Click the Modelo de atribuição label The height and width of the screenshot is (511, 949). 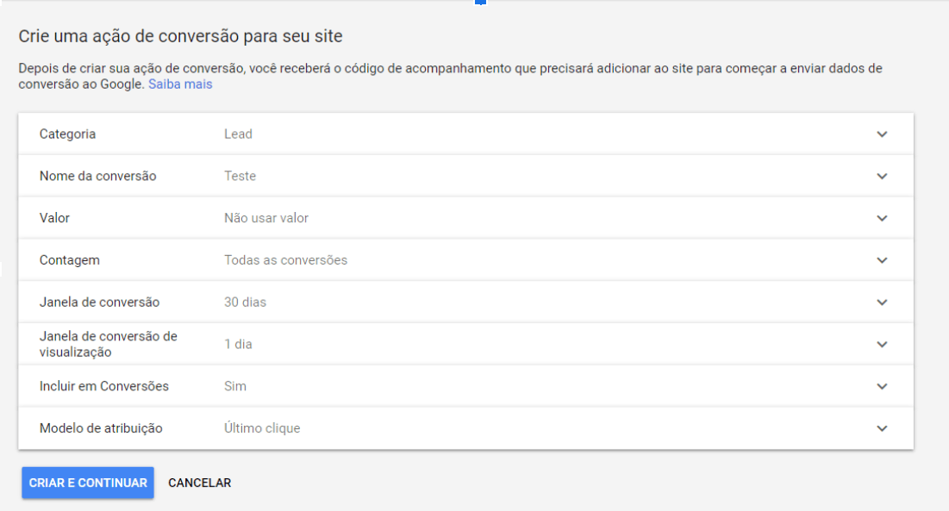tap(101, 428)
